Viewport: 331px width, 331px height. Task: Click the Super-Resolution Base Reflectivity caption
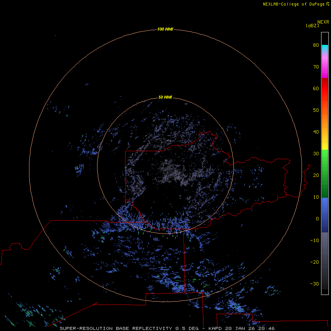(167, 328)
